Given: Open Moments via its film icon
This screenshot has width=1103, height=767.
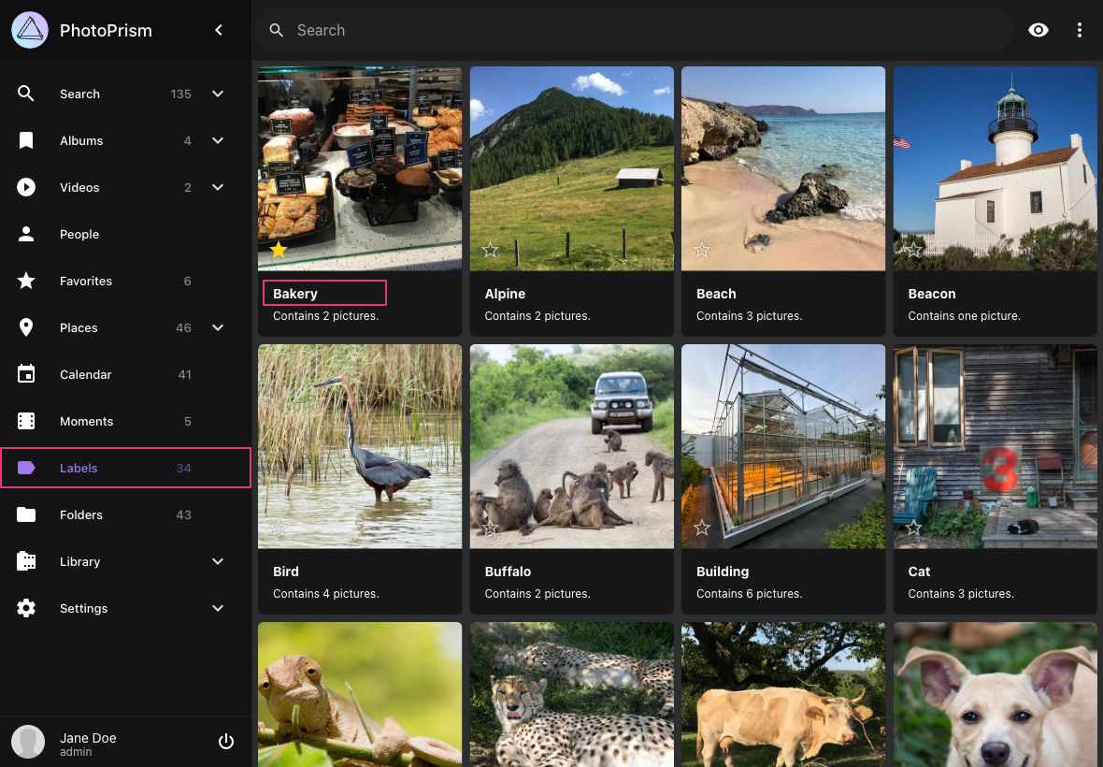Looking at the screenshot, I should point(26,421).
